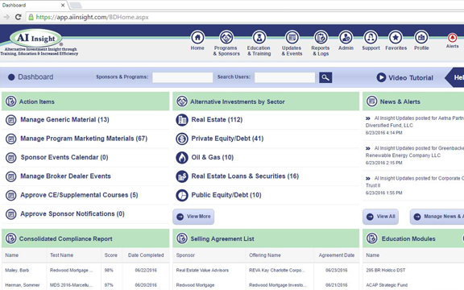Screen dimensions: 464x290
Task: Click Real Estate Loans & Securities icon
Action: point(182,176)
